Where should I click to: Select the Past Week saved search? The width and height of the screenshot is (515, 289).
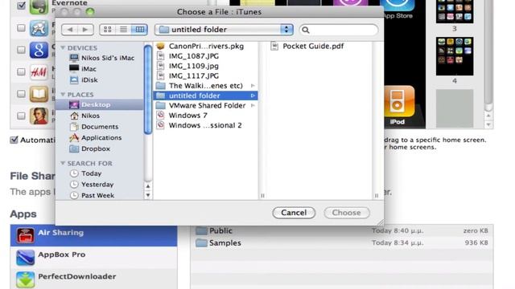(x=93, y=195)
